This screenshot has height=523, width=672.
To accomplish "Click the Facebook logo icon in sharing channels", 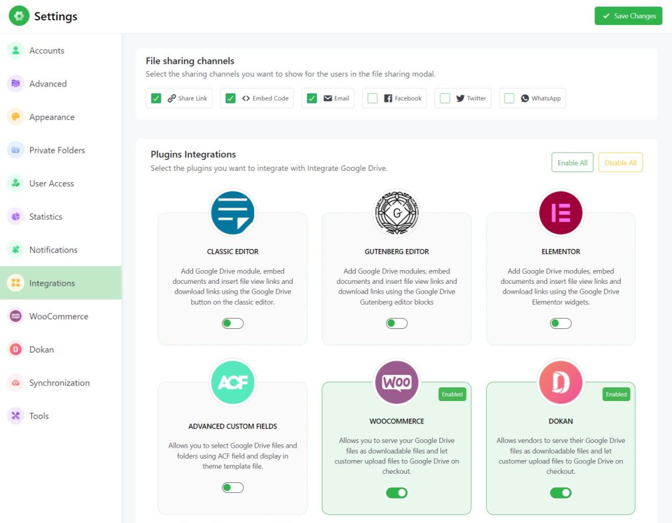I will (x=388, y=98).
